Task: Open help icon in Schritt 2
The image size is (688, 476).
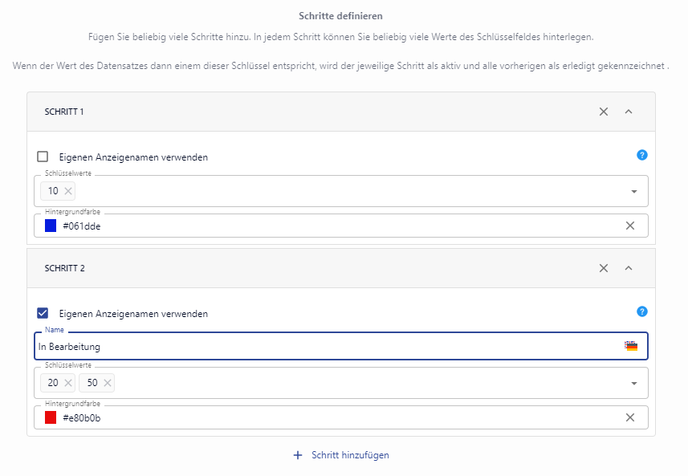Action: pos(641,312)
